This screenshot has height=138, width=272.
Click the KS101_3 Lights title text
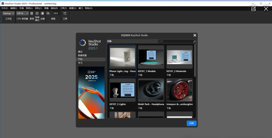click(118, 104)
